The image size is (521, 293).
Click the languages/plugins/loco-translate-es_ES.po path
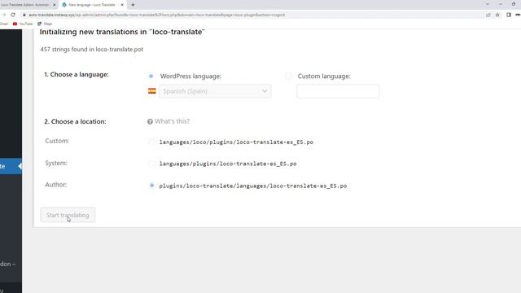click(228, 164)
